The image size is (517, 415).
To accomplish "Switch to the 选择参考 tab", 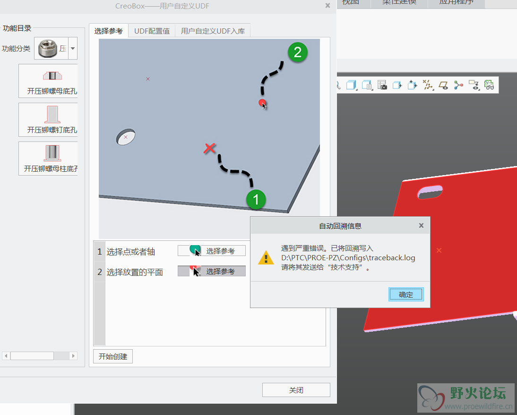I will tap(109, 31).
